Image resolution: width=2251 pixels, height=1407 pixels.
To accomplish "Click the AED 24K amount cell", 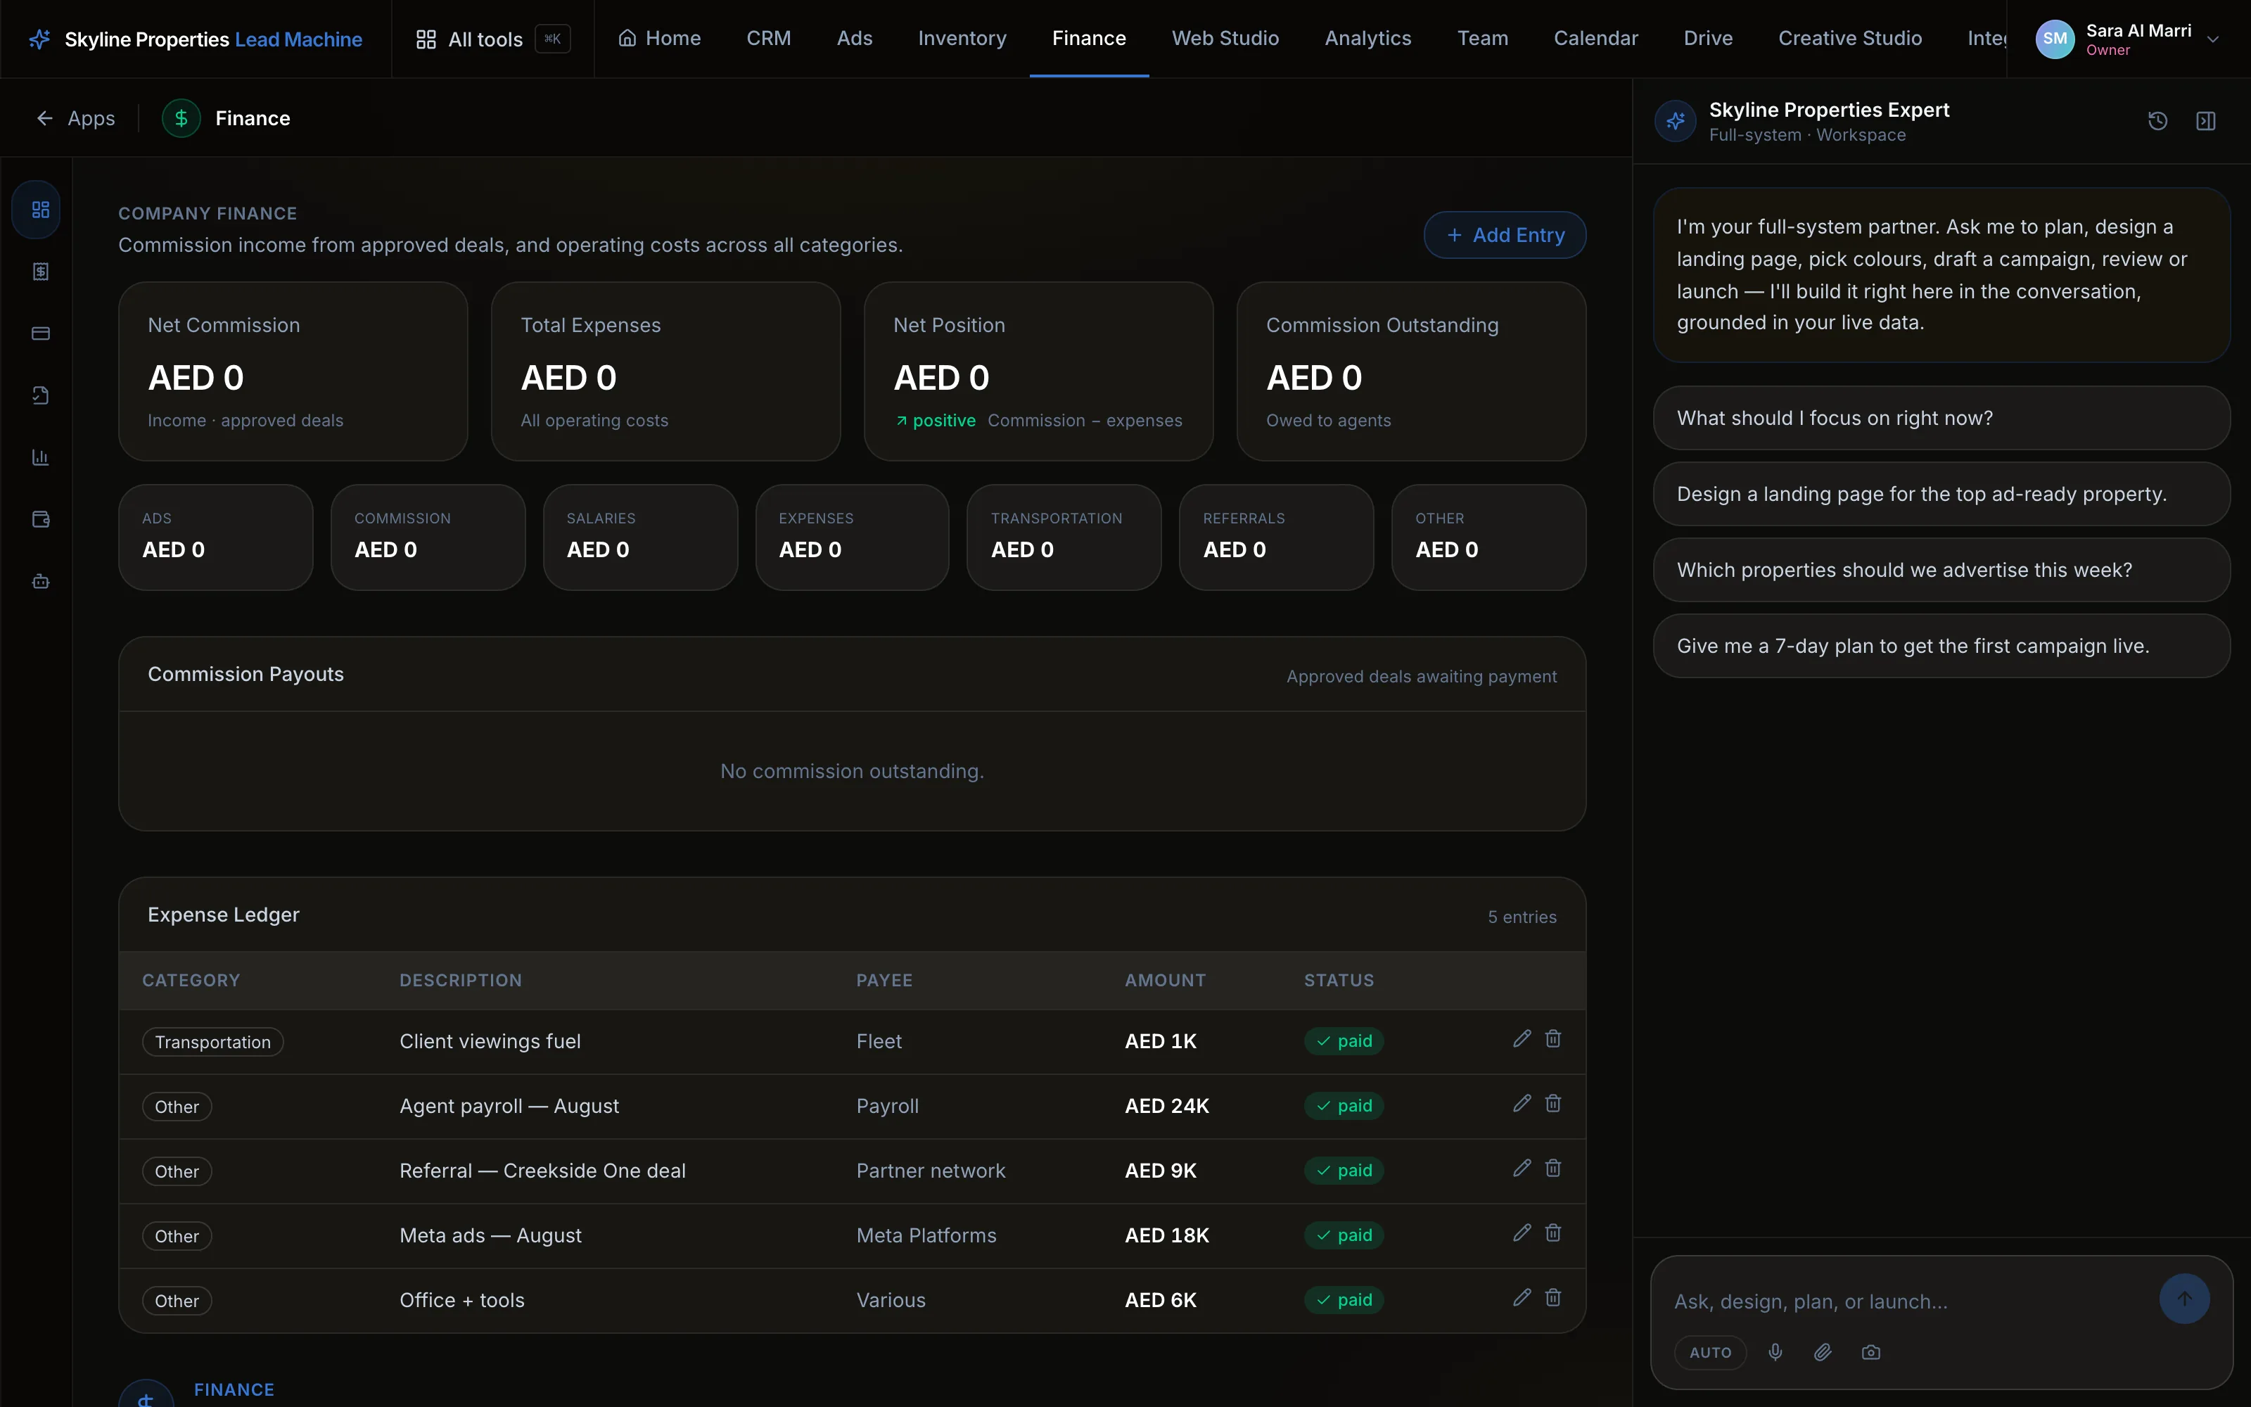I will click(x=1166, y=1107).
